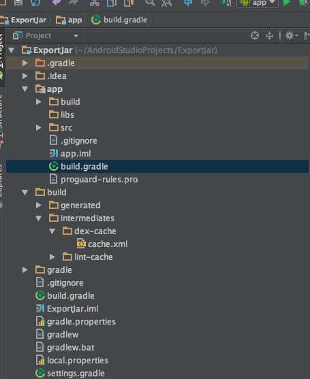Screen dimensions: 310x379
Task: Expand the .gradle folder
Action: (x=25, y=63)
